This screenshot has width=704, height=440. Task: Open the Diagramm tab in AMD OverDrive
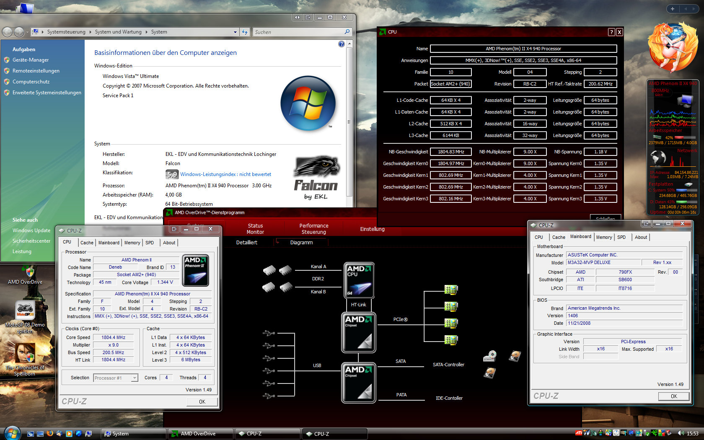coord(301,243)
